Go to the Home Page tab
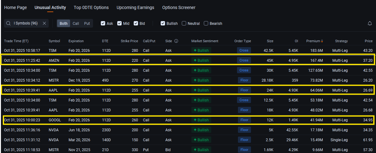Image resolution: width=376 pixels, height=153 pixels. pos(16,7)
